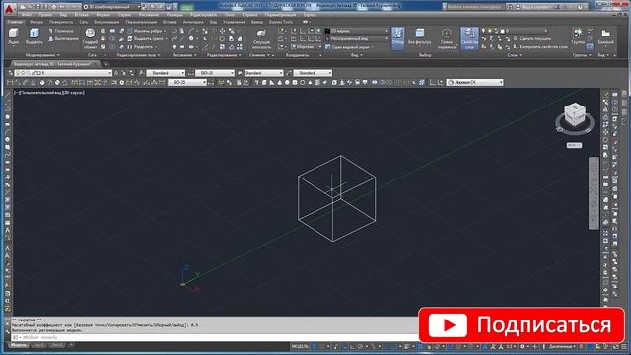Viewport: 631px width, 355px height.
Task: Start the Политело polysolid tool
Action: click(61, 31)
